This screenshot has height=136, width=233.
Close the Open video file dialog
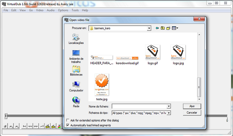[x=199, y=19]
